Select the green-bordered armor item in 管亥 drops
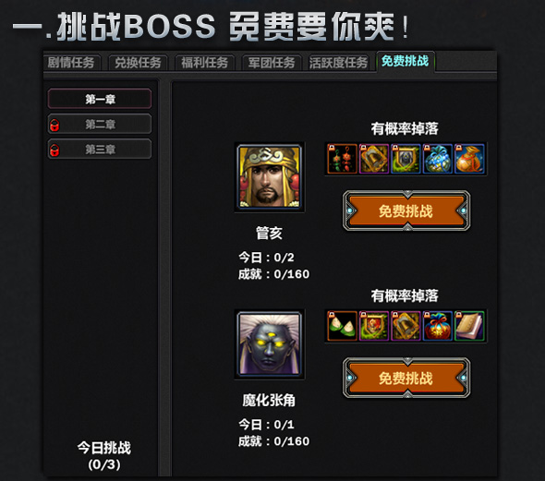 [406, 159]
